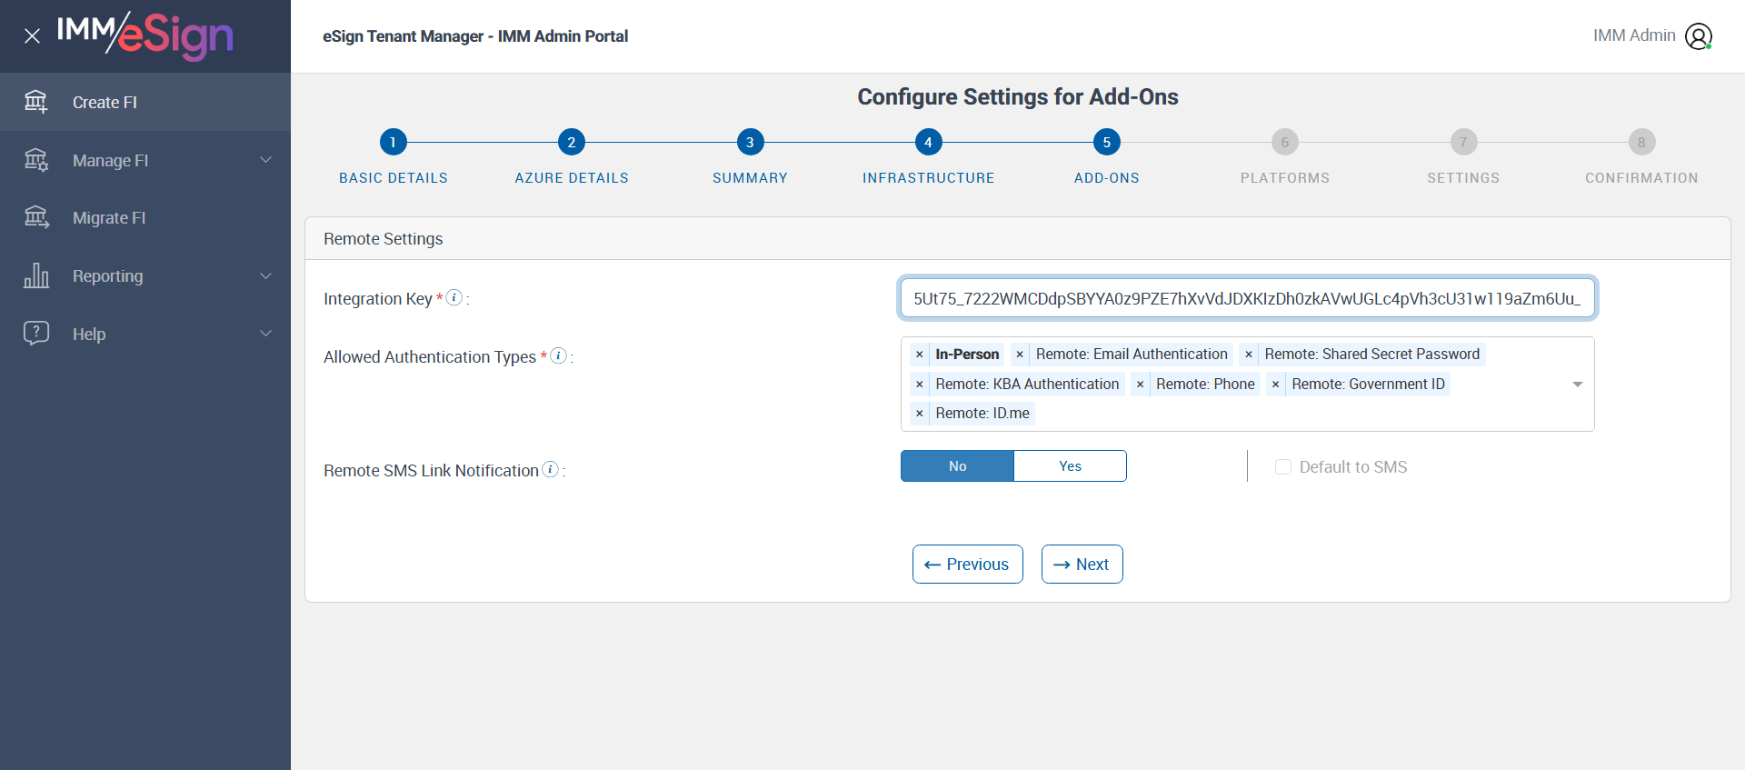
Task: Remove the Remote: ID.me authentication tag
Action: click(920, 414)
